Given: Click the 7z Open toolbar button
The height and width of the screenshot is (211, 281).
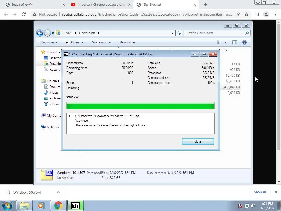Looking at the screenshot, I should point(72,42).
